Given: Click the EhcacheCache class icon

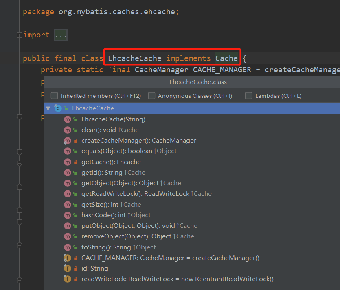Looking at the screenshot, I should tap(58, 108).
